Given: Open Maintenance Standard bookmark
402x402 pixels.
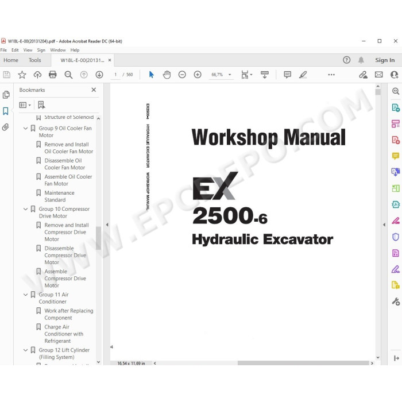Looking at the screenshot, I should 59,196.
